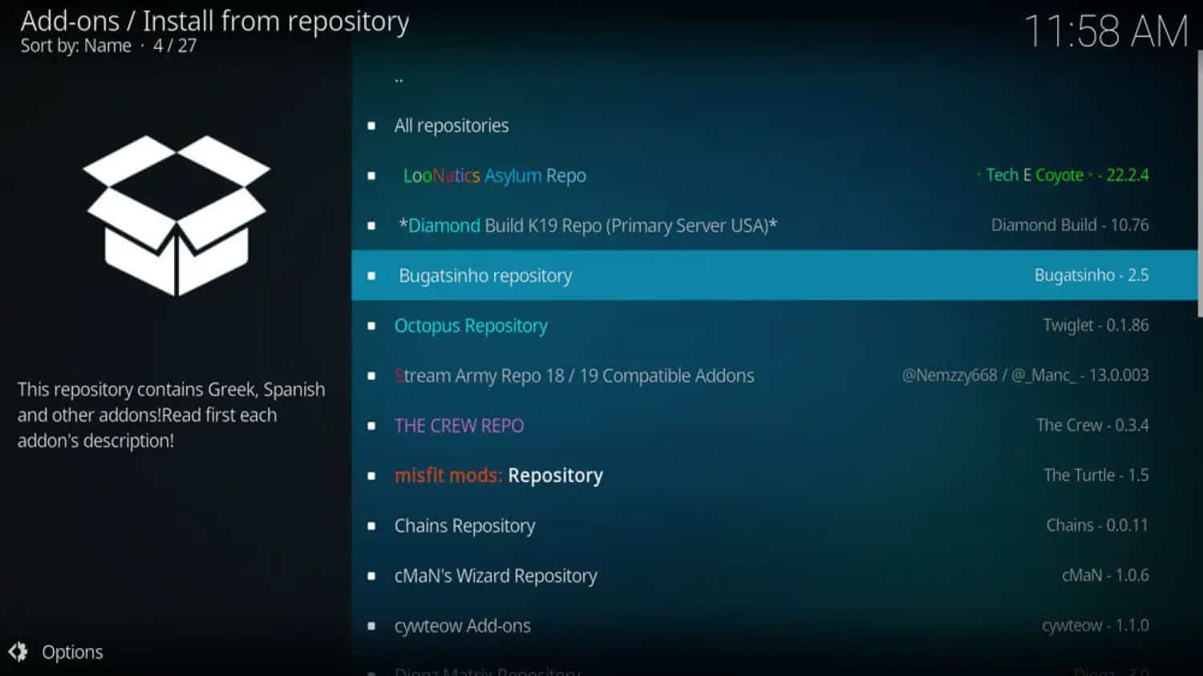This screenshot has height=676, width=1203.
Task: Click bullet icon beside All repositories
Action: coord(371,126)
